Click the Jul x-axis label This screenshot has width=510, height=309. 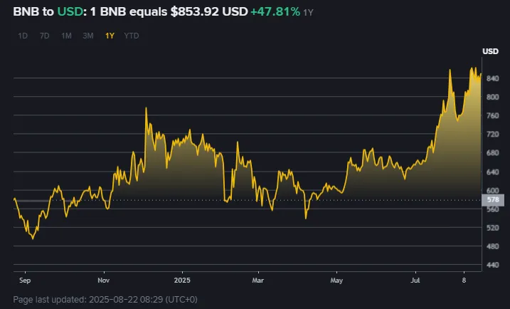tap(415, 281)
